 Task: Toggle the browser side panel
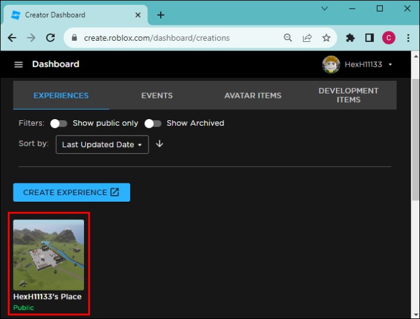(x=369, y=38)
